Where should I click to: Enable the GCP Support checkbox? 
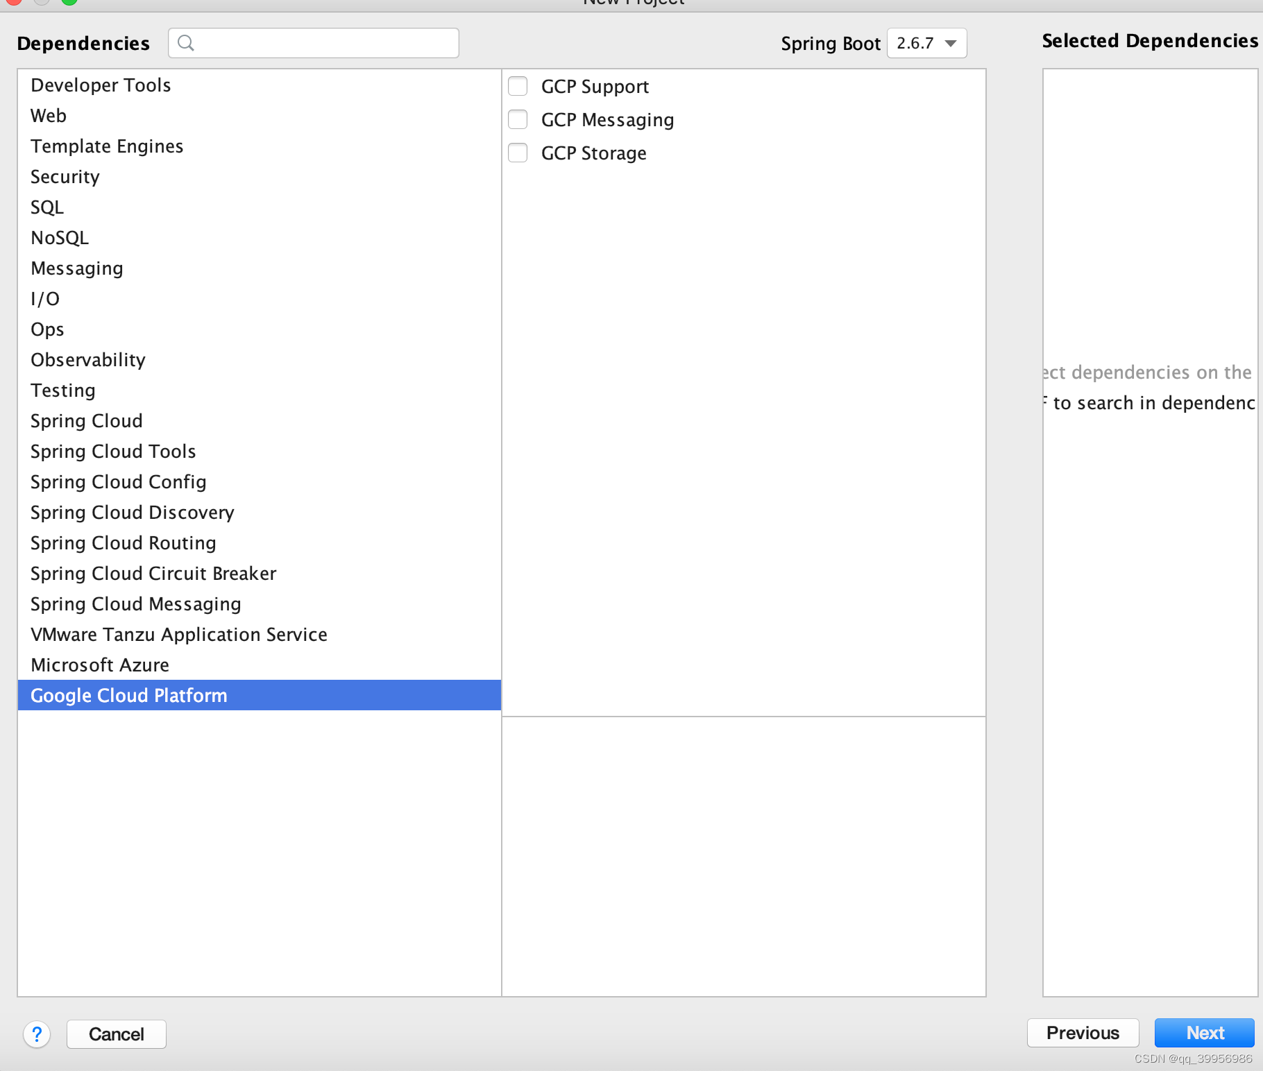[518, 86]
